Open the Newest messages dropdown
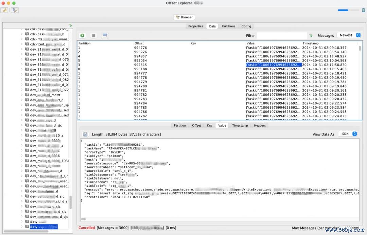The image size is (367, 235). 349,35
